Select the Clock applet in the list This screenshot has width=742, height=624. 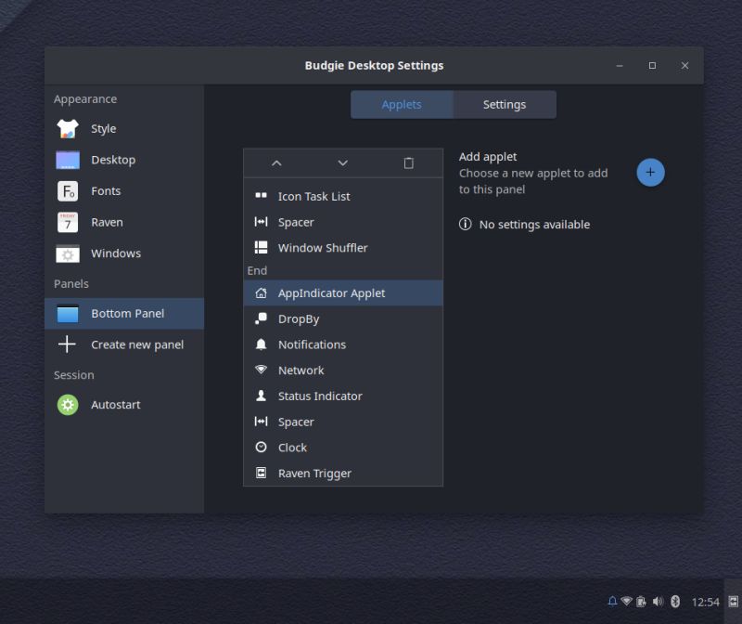pyautogui.click(x=291, y=447)
